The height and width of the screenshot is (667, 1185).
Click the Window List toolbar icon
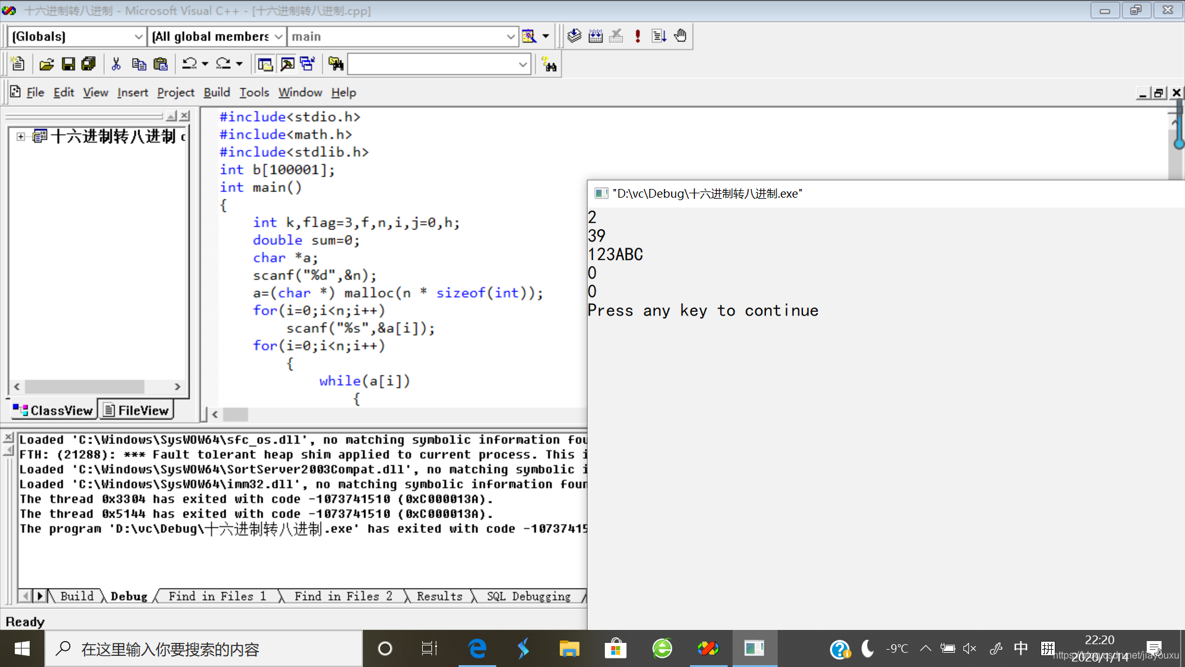click(x=307, y=64)
